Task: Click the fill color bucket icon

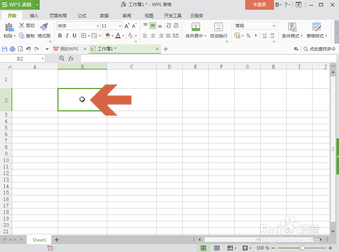Action: (x=107, y=36)
